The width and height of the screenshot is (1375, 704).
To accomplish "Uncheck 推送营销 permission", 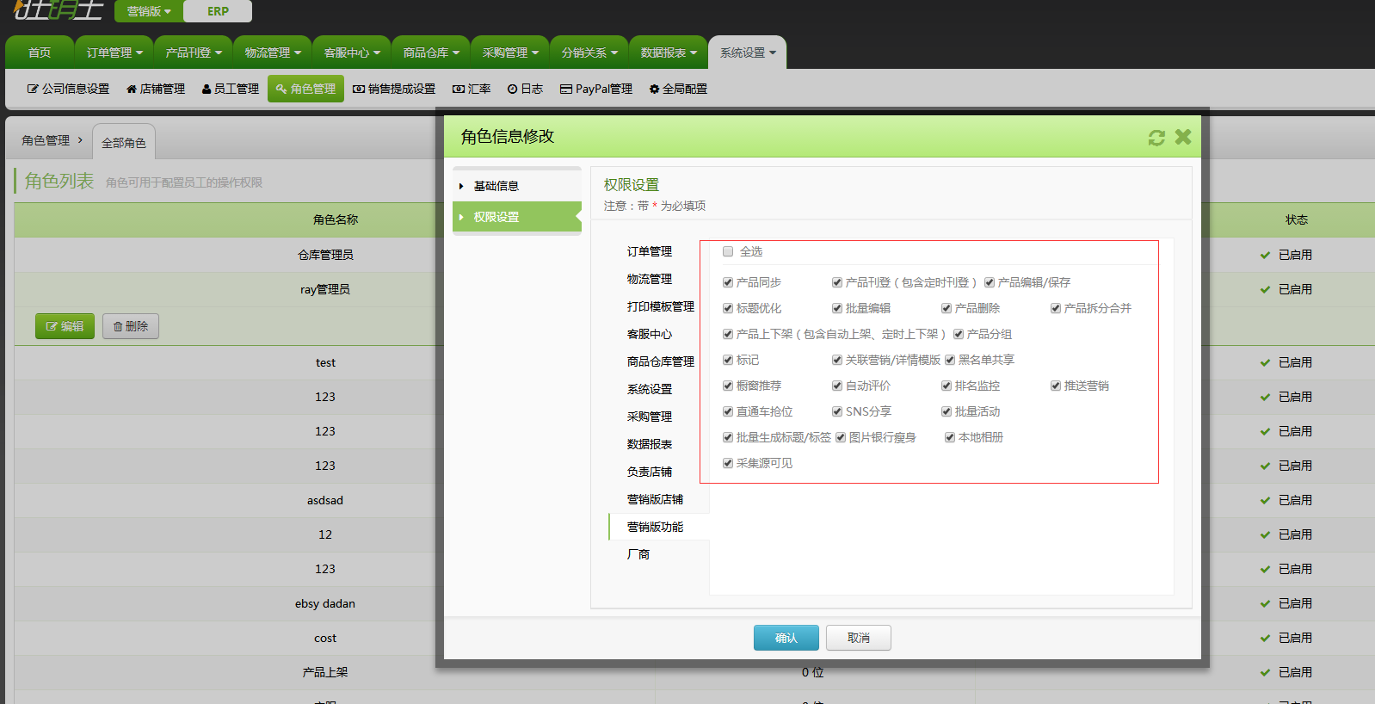I will [x=1056, y=386].
